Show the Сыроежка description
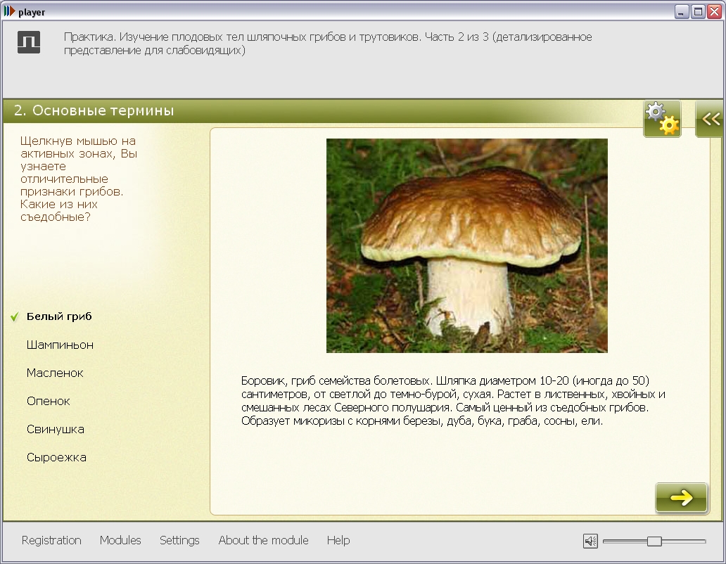Viewport: 726px width, 564px height. pyautogui.click(x=56, y=458)
